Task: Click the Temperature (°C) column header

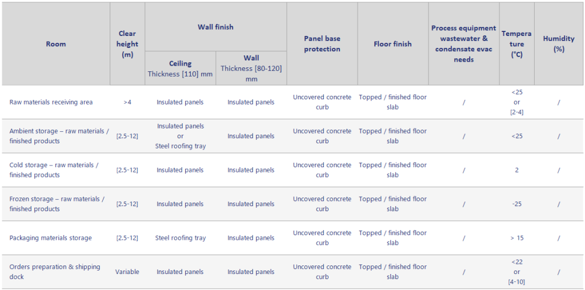Action: point(516,44)
